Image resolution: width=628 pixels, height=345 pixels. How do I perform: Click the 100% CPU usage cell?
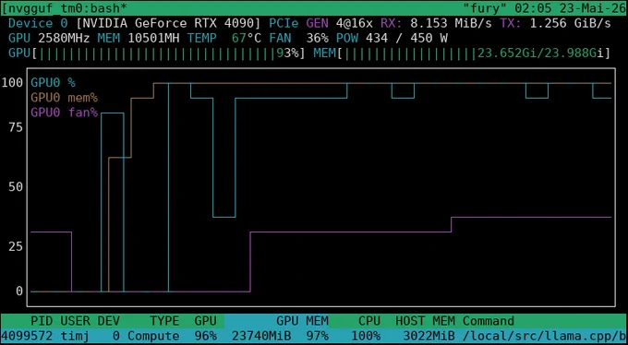(366, 336)
